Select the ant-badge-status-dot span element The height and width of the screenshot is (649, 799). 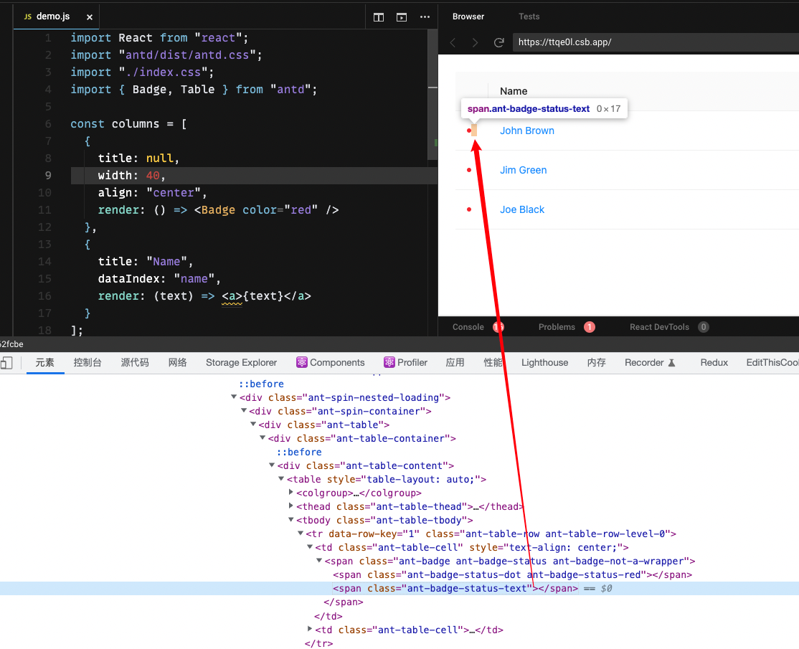pos(512,574)
